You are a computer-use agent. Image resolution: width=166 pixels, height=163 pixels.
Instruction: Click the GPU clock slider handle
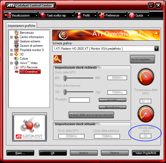(65, 78)
